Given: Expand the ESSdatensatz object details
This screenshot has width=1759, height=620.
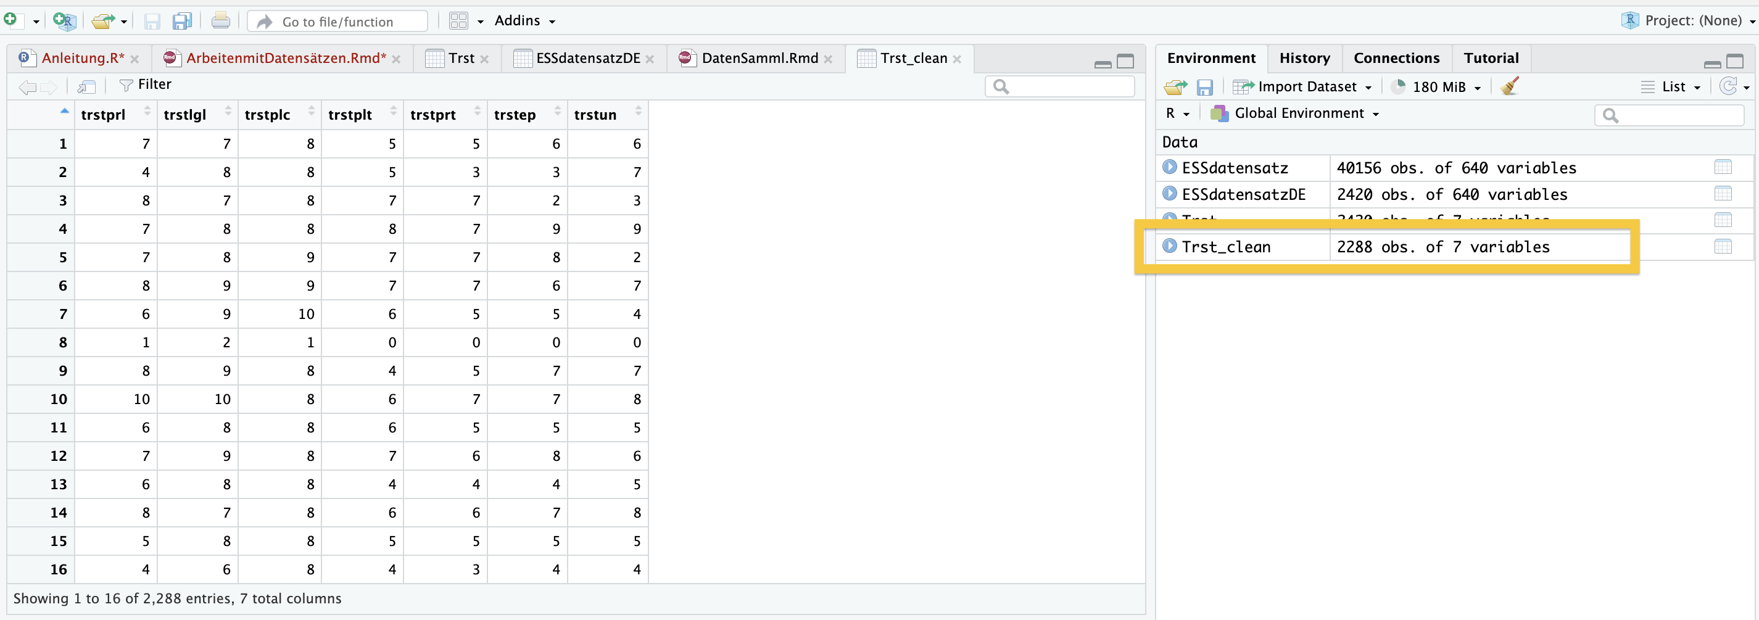Looking at the screenshot, I should tap(1170, 167).
